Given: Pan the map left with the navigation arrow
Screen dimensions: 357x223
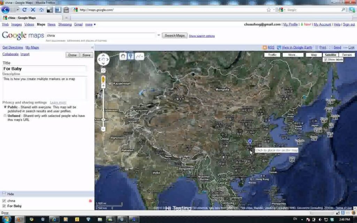Looking at the screenshot, I should click(99, 59).
